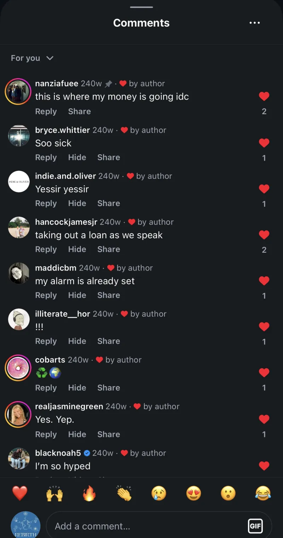View illiterate__hor's profile picture
This screenshot has height=538, width=283.
coord(19,319)
